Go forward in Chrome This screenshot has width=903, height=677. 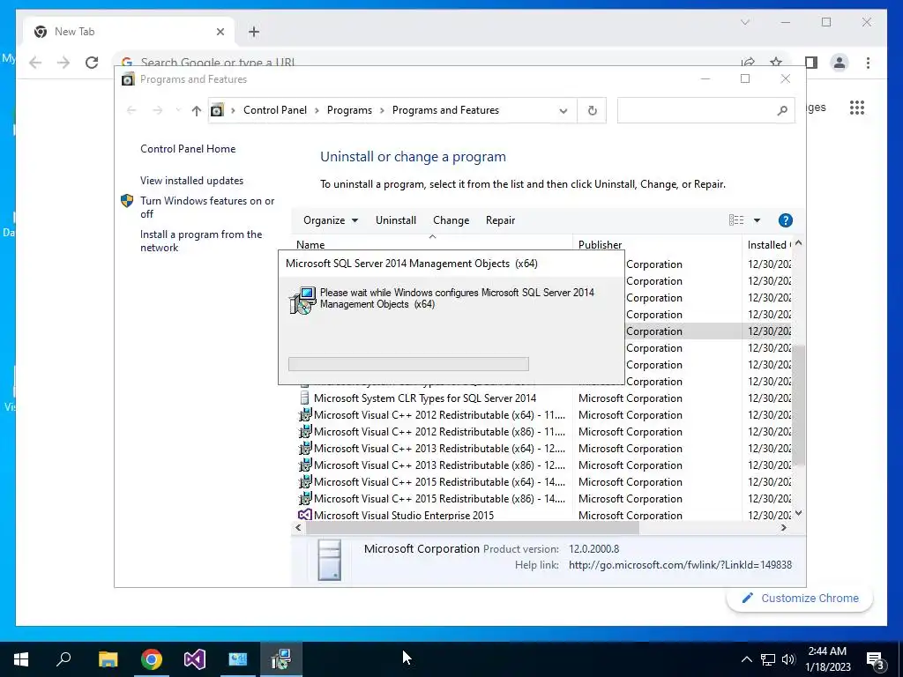[x=63, y=63]
